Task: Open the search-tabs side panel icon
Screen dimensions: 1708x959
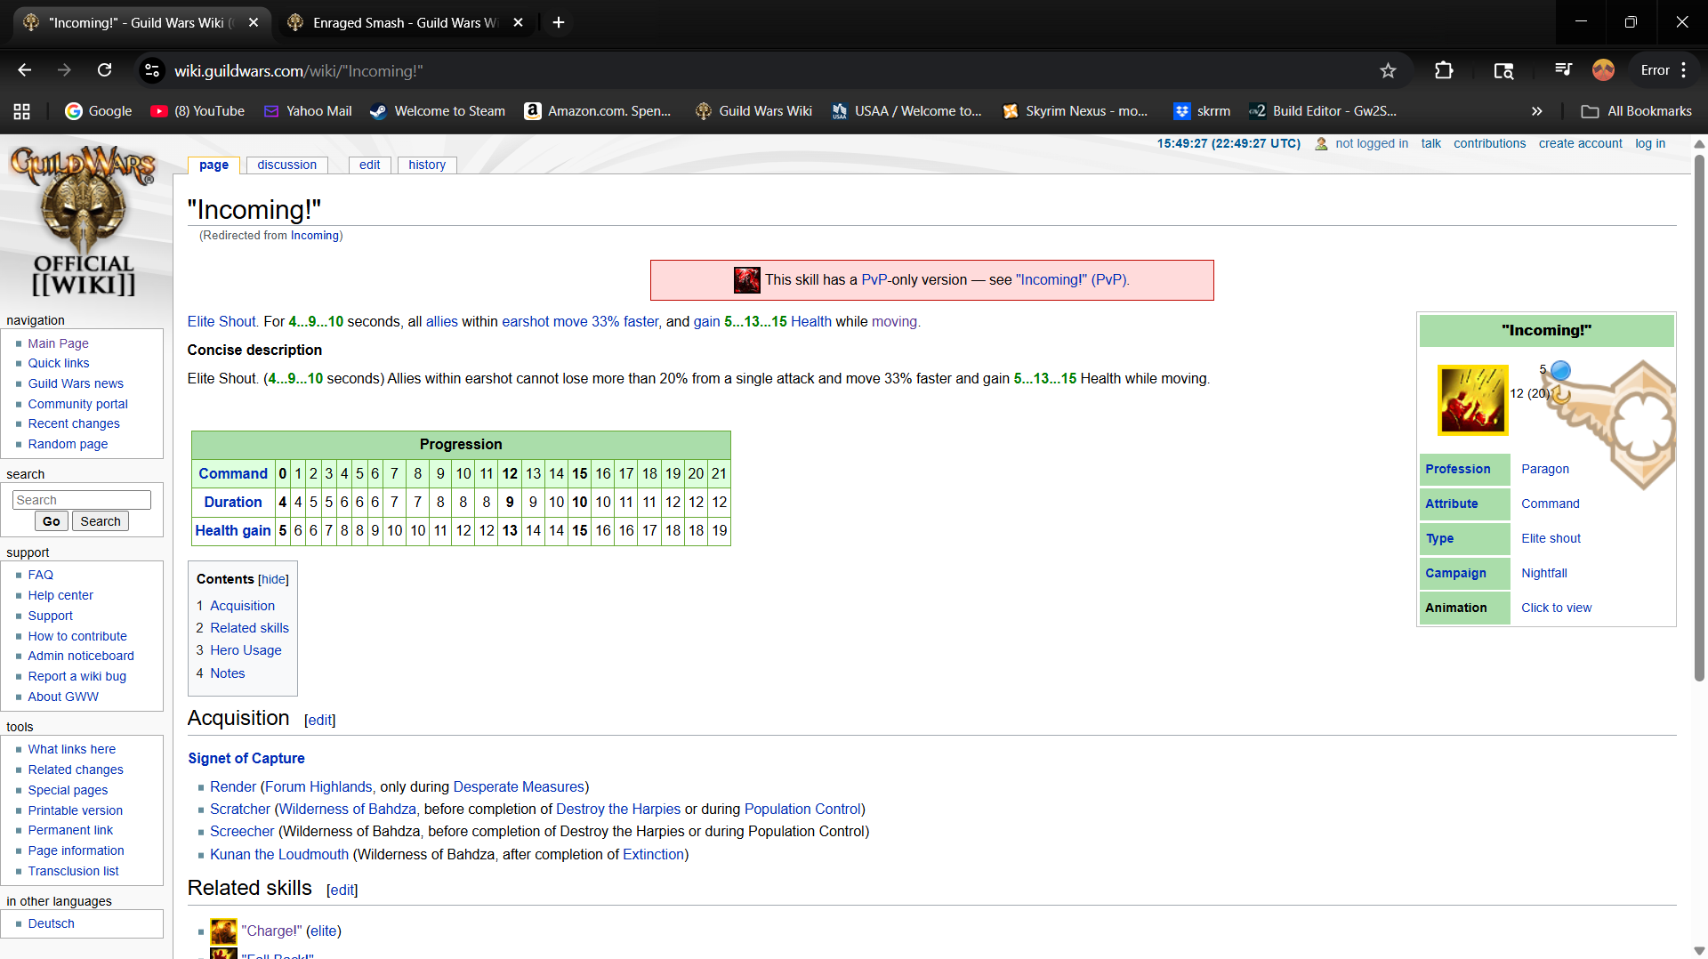Action: pyautogui.click(x=1503, y=70)
